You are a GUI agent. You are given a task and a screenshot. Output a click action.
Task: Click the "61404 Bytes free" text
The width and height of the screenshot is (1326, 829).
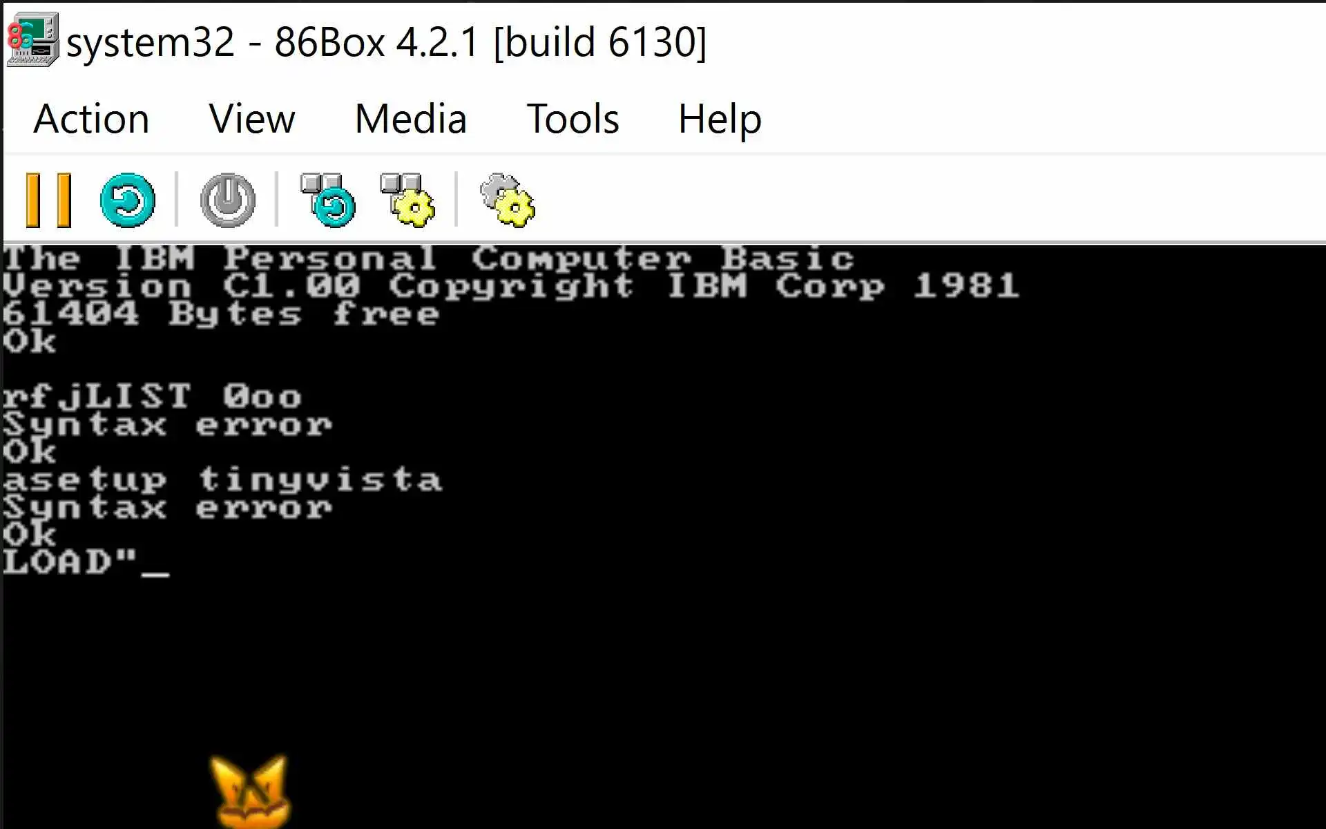[221, 314]
